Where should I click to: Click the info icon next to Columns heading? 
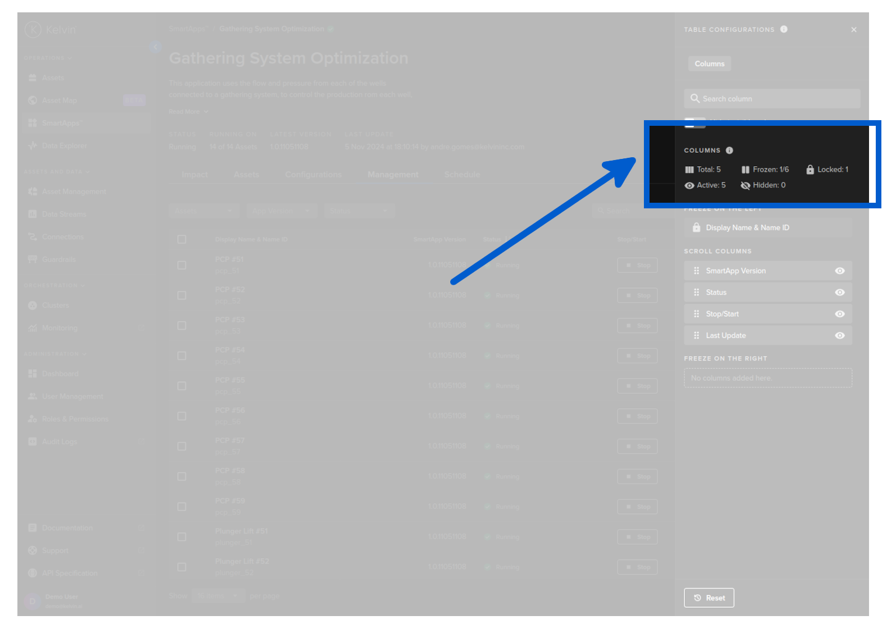click(729, 151)
